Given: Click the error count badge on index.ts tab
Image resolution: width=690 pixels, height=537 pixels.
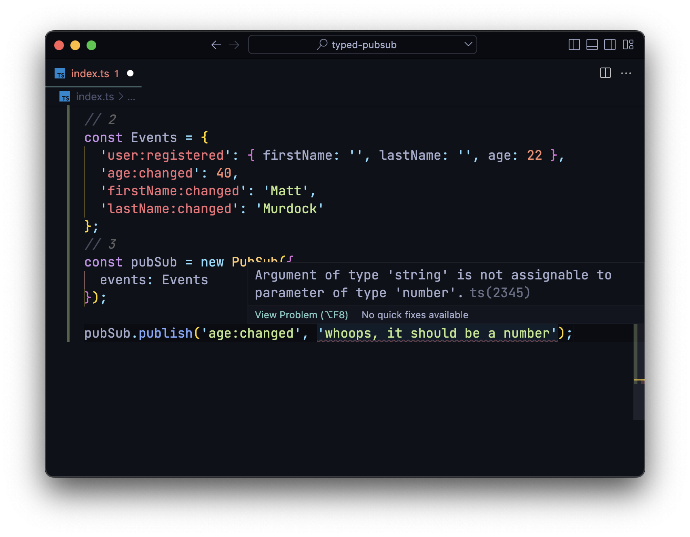Looking at the screenshot, I should 117,74.
